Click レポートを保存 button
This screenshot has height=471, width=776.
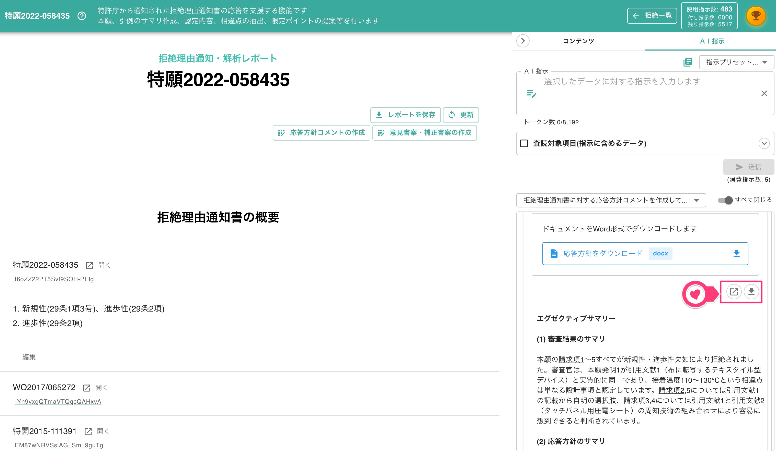pyautogui.click(x=406, y=115)
